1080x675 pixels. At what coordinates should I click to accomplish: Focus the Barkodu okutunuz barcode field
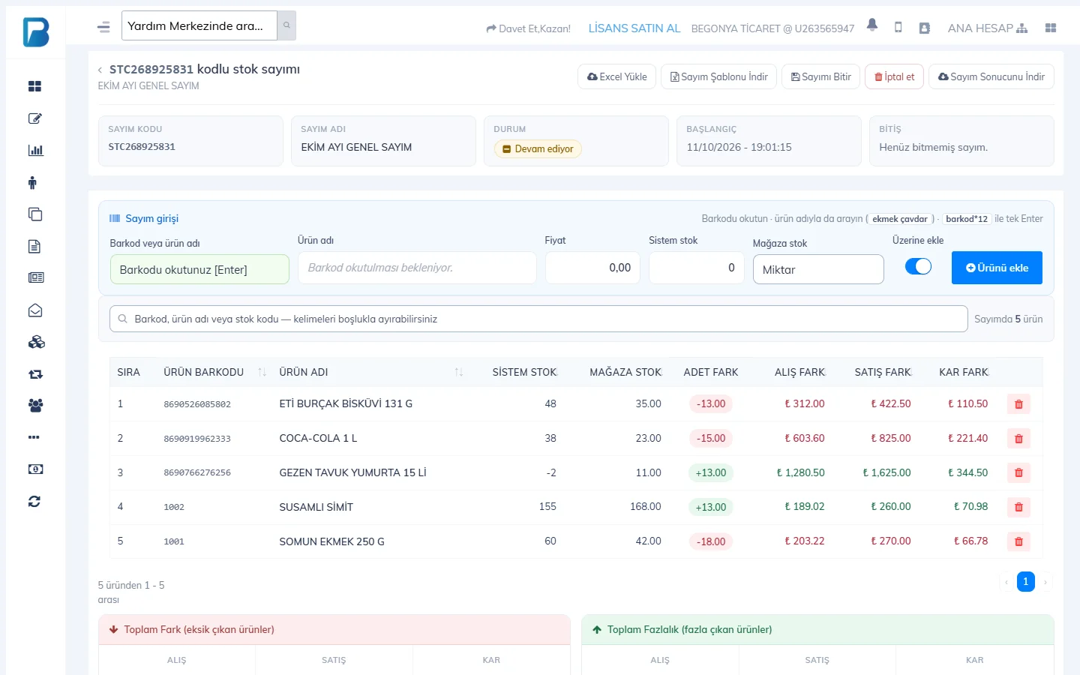[x=199, y=269]
